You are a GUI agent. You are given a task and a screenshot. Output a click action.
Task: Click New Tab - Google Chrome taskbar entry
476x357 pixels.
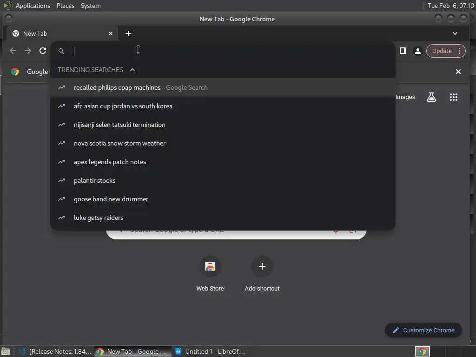[x=132, y=351]
